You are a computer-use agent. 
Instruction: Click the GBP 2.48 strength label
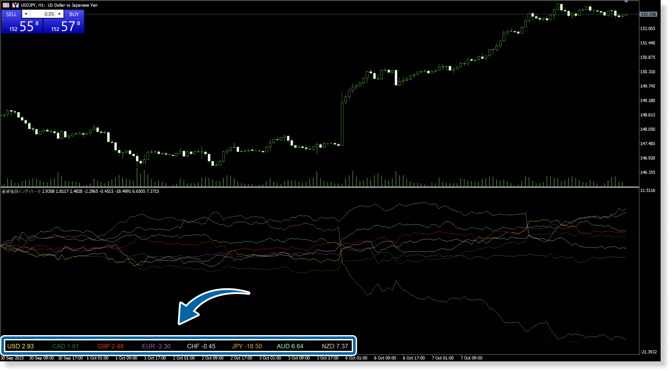tap(110, 346)
